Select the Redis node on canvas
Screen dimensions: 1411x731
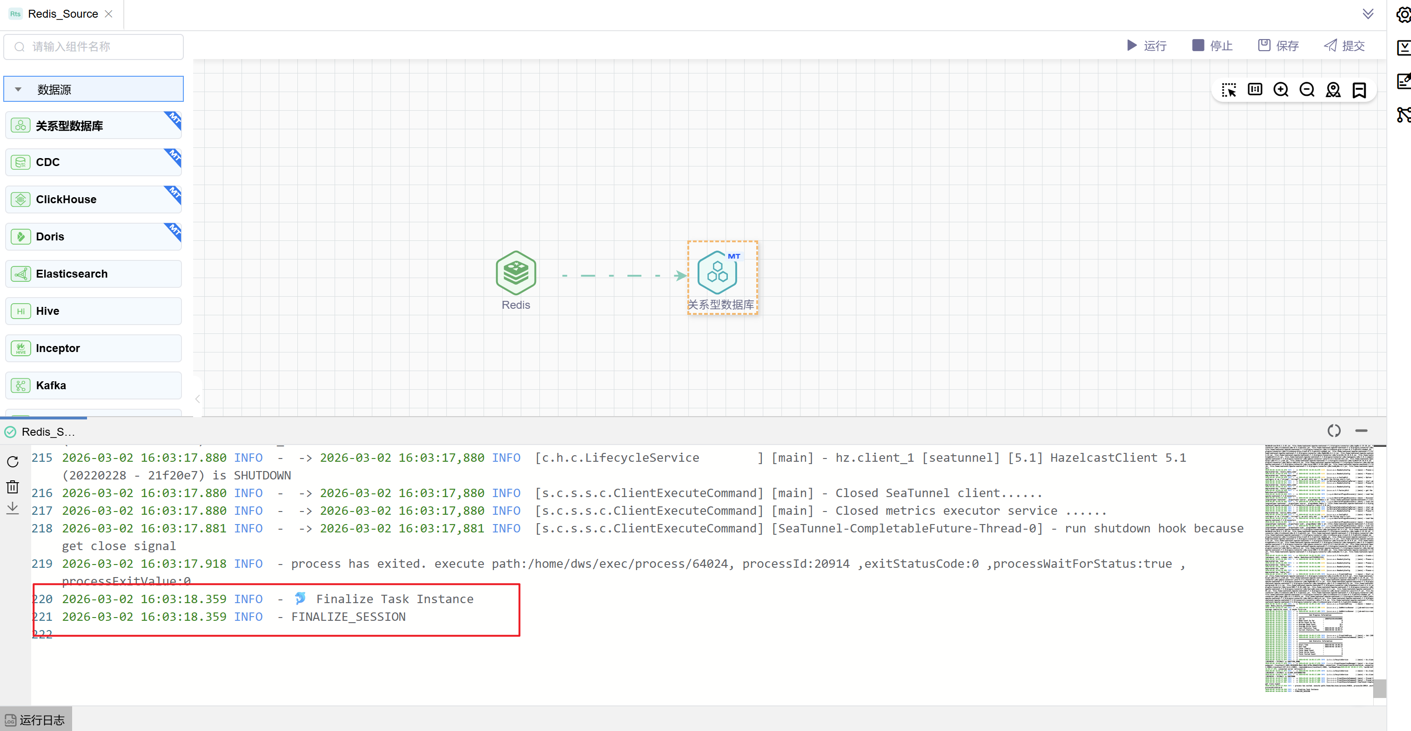point(516,273)
